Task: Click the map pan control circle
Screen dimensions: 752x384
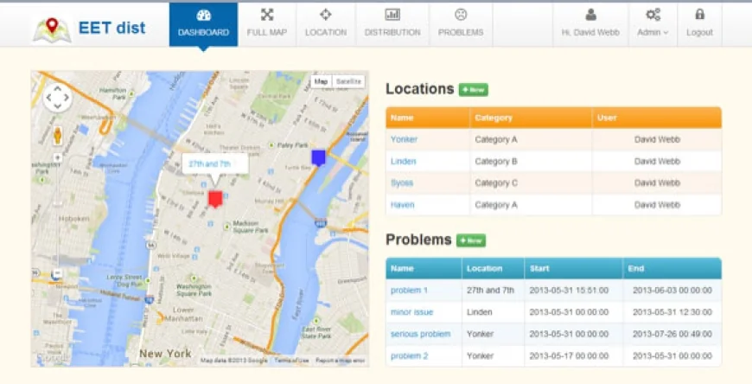Action: click(x=58, y=98)
